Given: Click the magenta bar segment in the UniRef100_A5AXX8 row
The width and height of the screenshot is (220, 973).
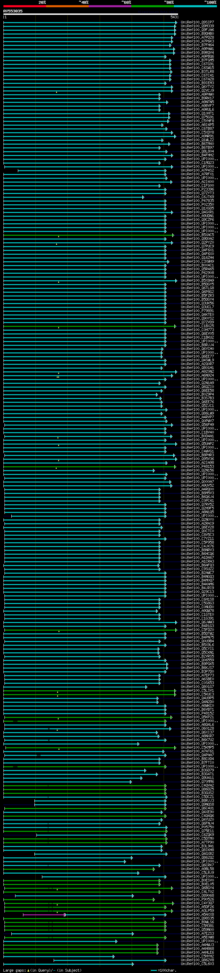Looking at the screenshot, I should (x=44, y=914).
